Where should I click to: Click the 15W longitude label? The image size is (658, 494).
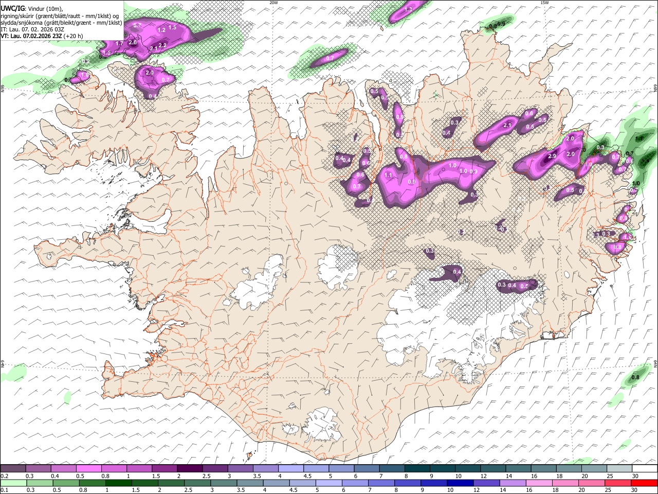pos(544,2)
